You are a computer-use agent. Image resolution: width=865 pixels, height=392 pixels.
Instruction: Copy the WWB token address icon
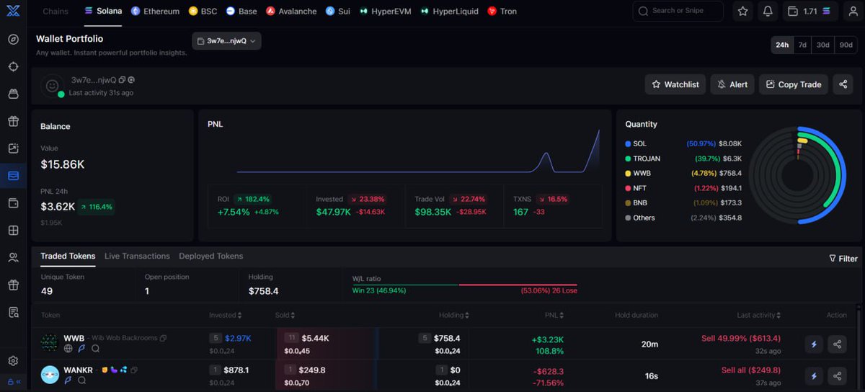(164, 338)
